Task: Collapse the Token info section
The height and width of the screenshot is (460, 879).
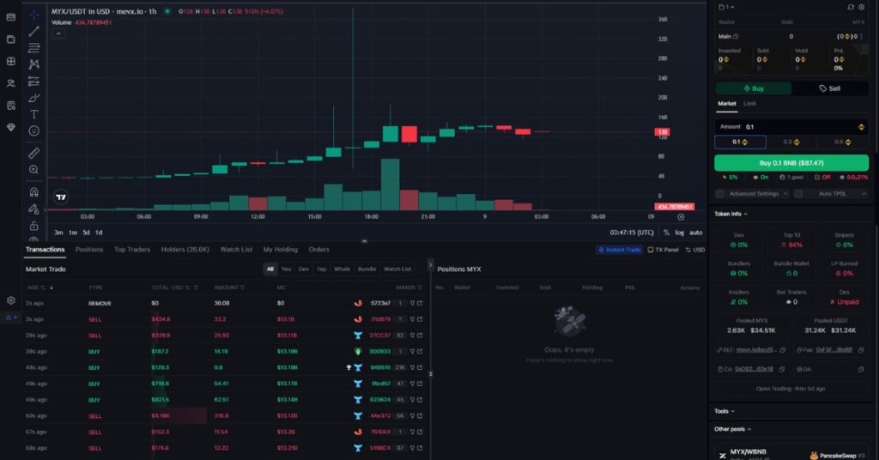Action: [x=730, y=214]
